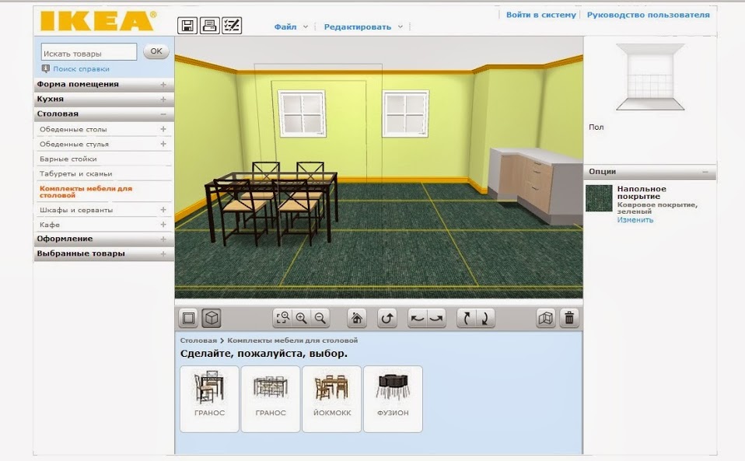Image resolution: width=745 pixels, height=461 pixels.
Task: Click the floor plan map icon
Action: (547, 318)
